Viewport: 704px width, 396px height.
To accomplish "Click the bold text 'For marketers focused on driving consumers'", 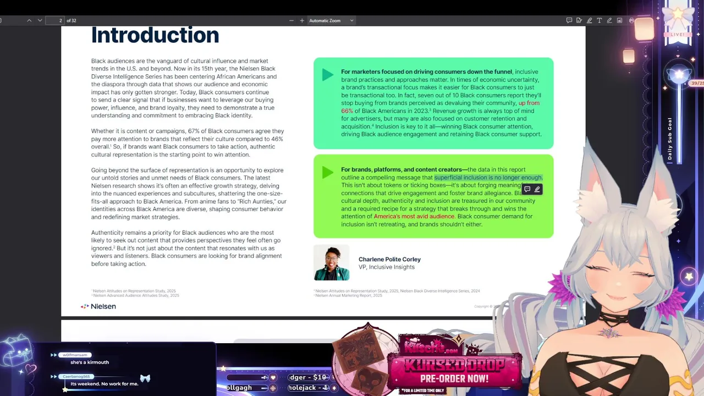I will 426,71.
